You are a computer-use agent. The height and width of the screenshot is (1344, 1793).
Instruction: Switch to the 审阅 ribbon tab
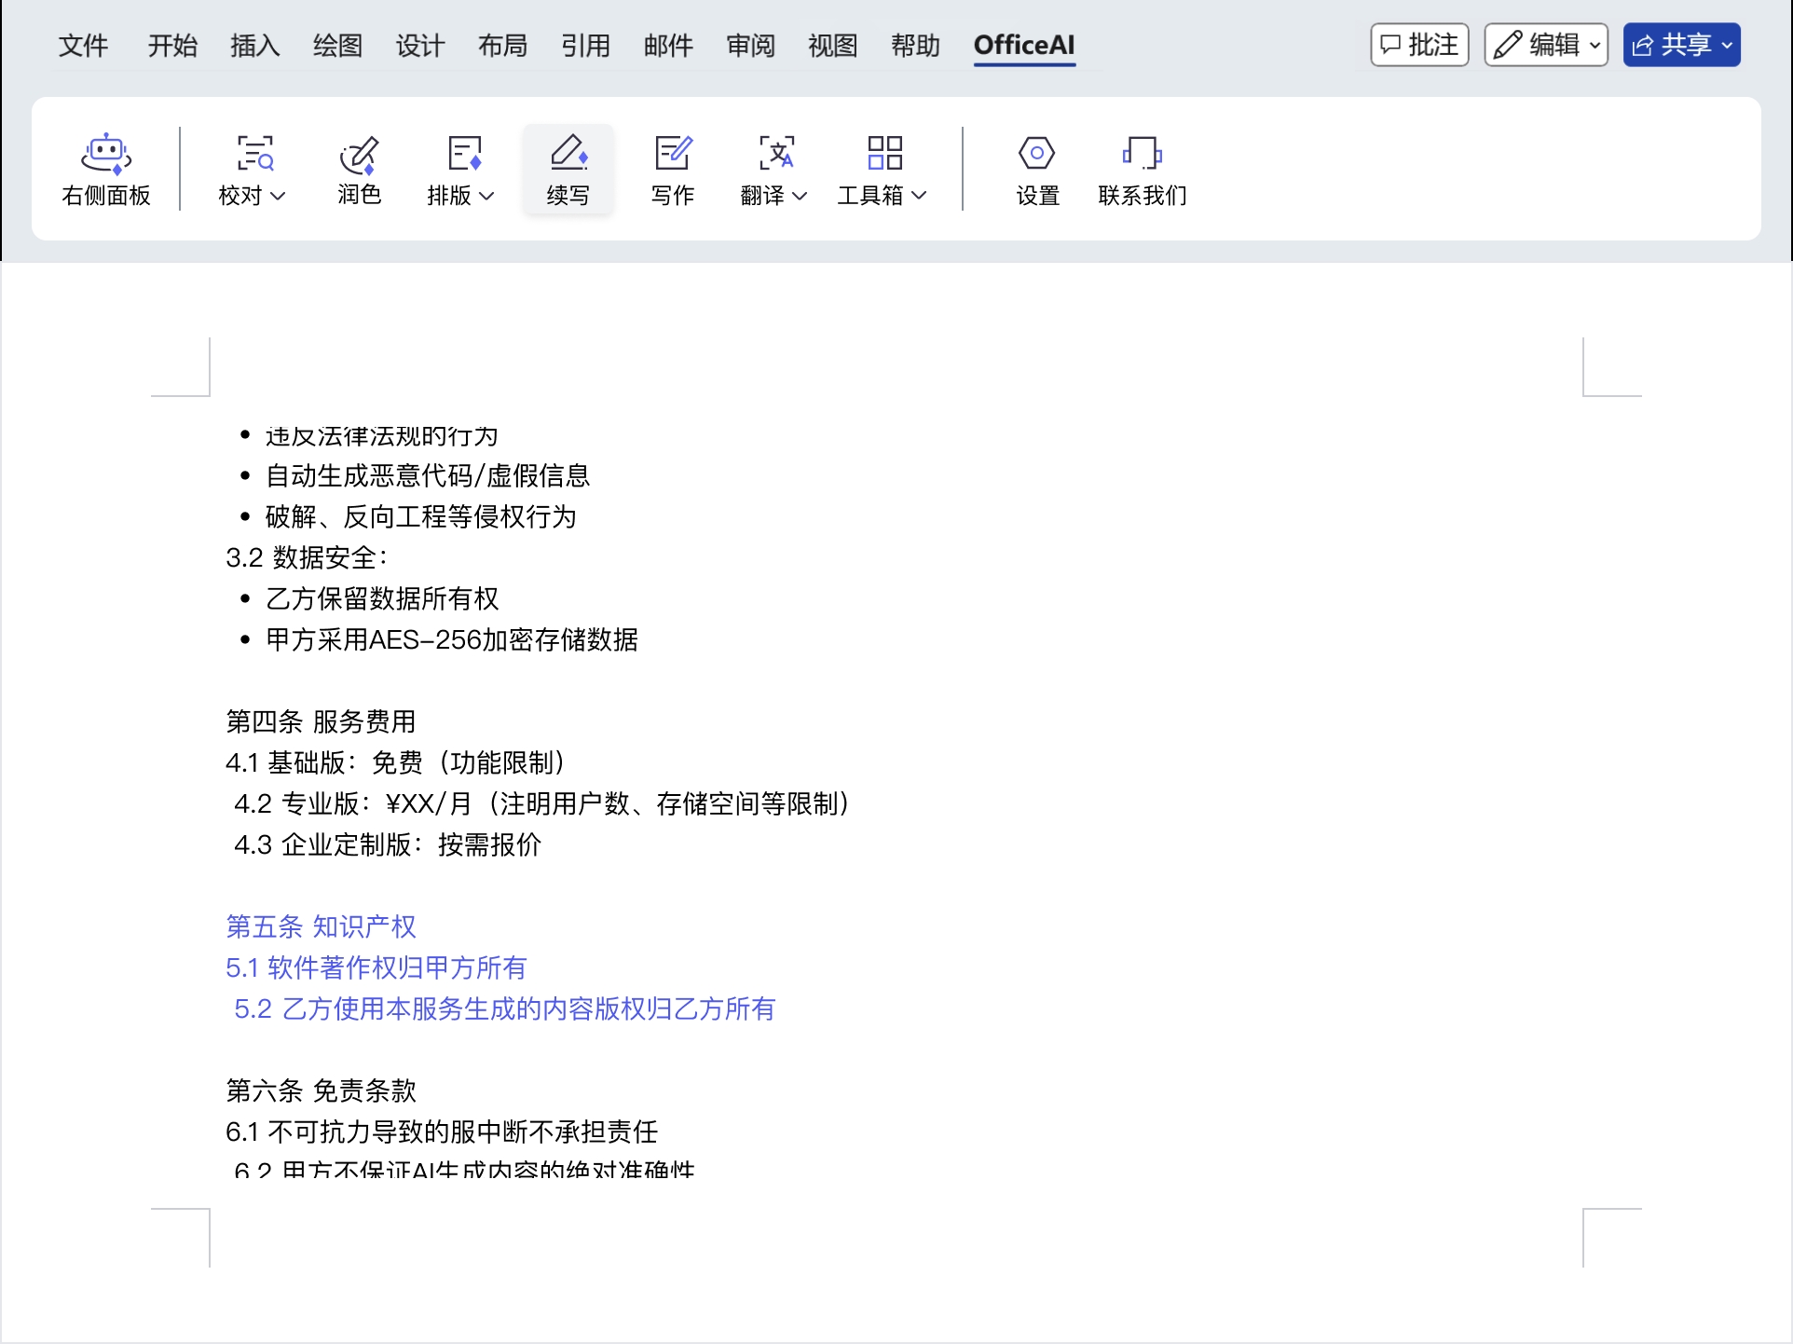(x=750, y=45)
